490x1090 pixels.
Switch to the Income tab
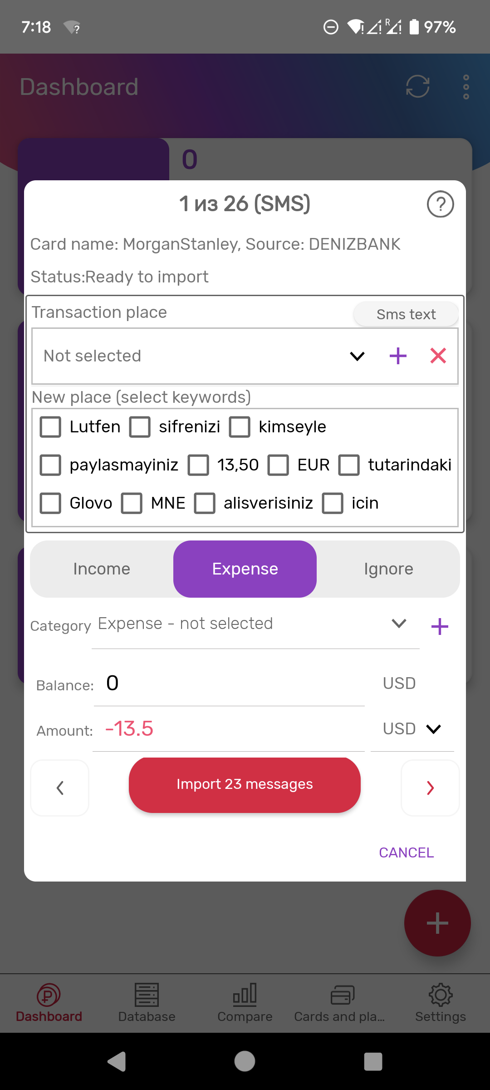coord(102,569)
